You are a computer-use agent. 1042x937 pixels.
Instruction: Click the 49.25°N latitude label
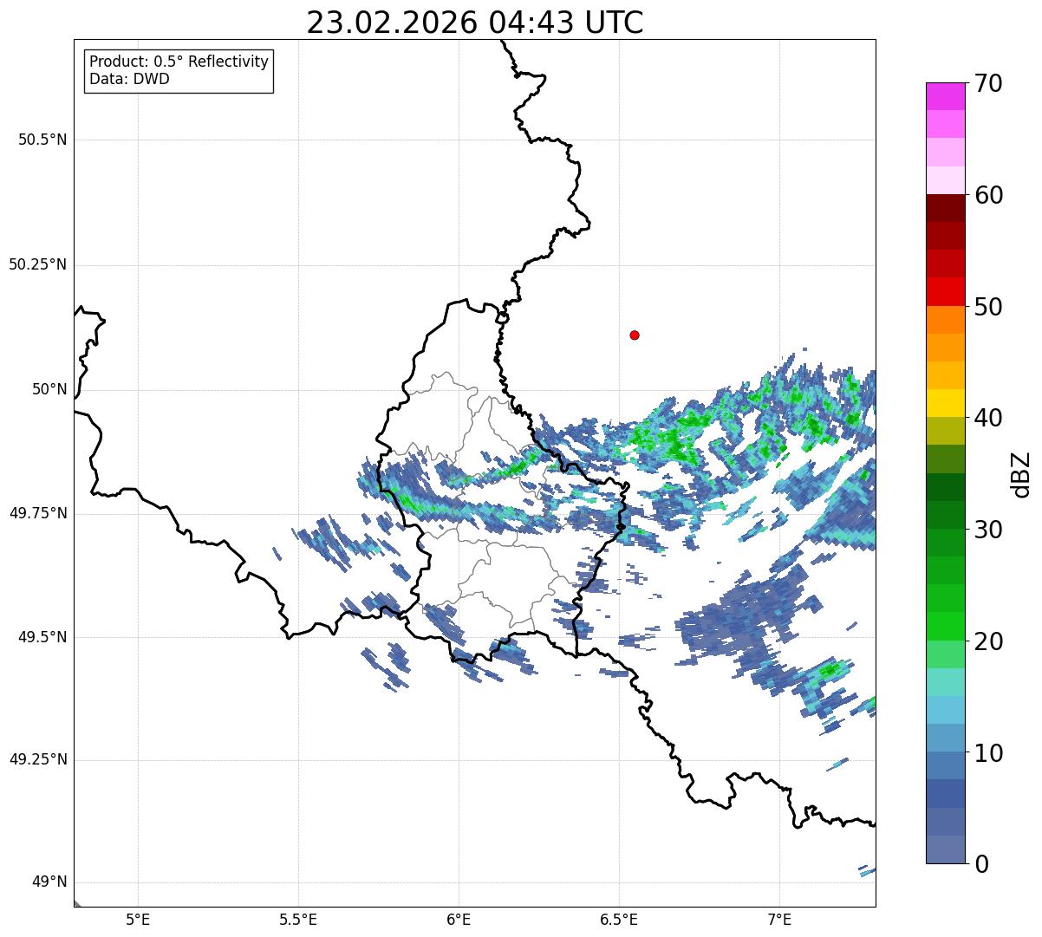(37, 760)
